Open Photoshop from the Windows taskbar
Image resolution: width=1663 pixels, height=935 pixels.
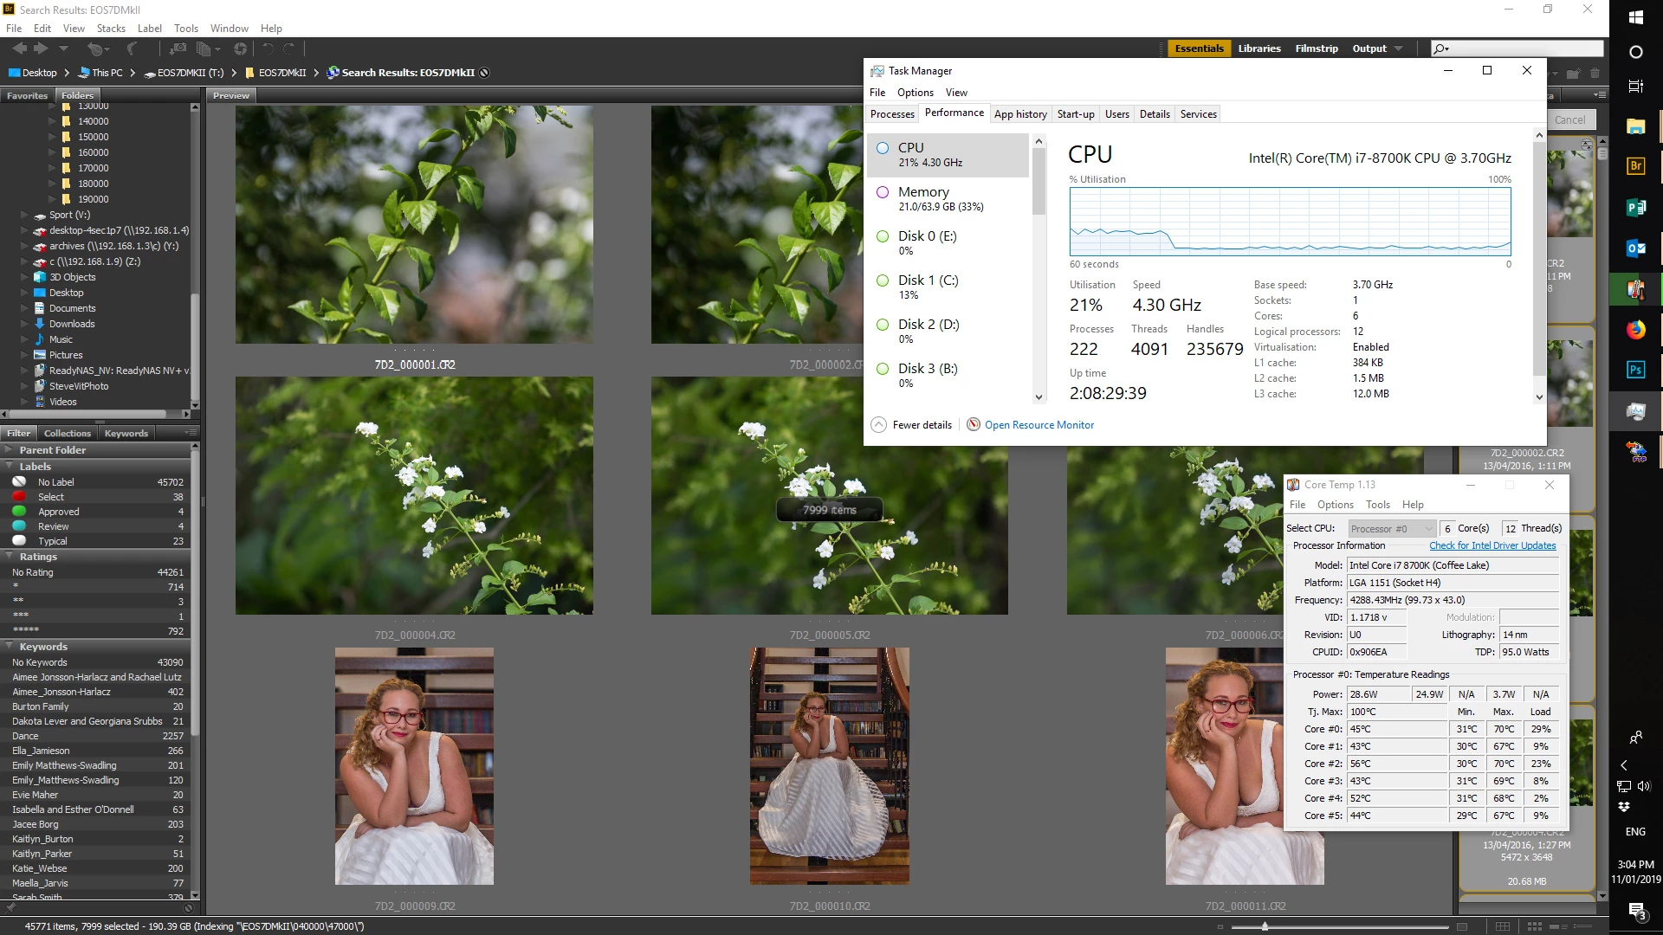(x=1635, y=370)
